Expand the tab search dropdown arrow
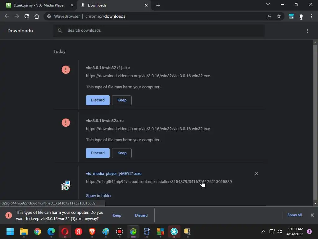Viewport: 318px width, 239px height. 268,4
